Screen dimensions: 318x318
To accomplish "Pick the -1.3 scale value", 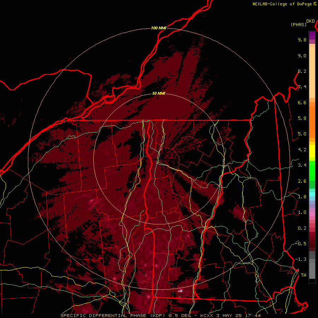I will pos(301,259).
